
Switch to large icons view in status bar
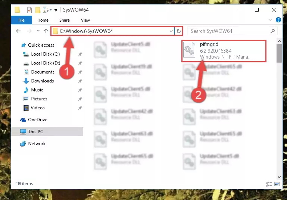(277, 184)
